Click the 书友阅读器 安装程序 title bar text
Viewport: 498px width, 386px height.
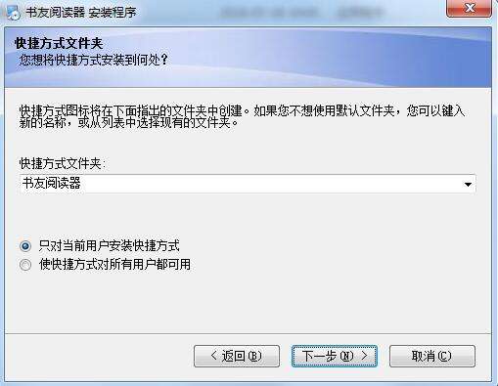(80, 13)
